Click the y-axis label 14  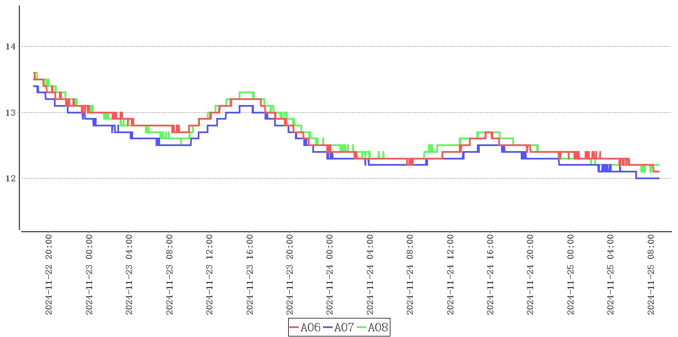(10, 47)
